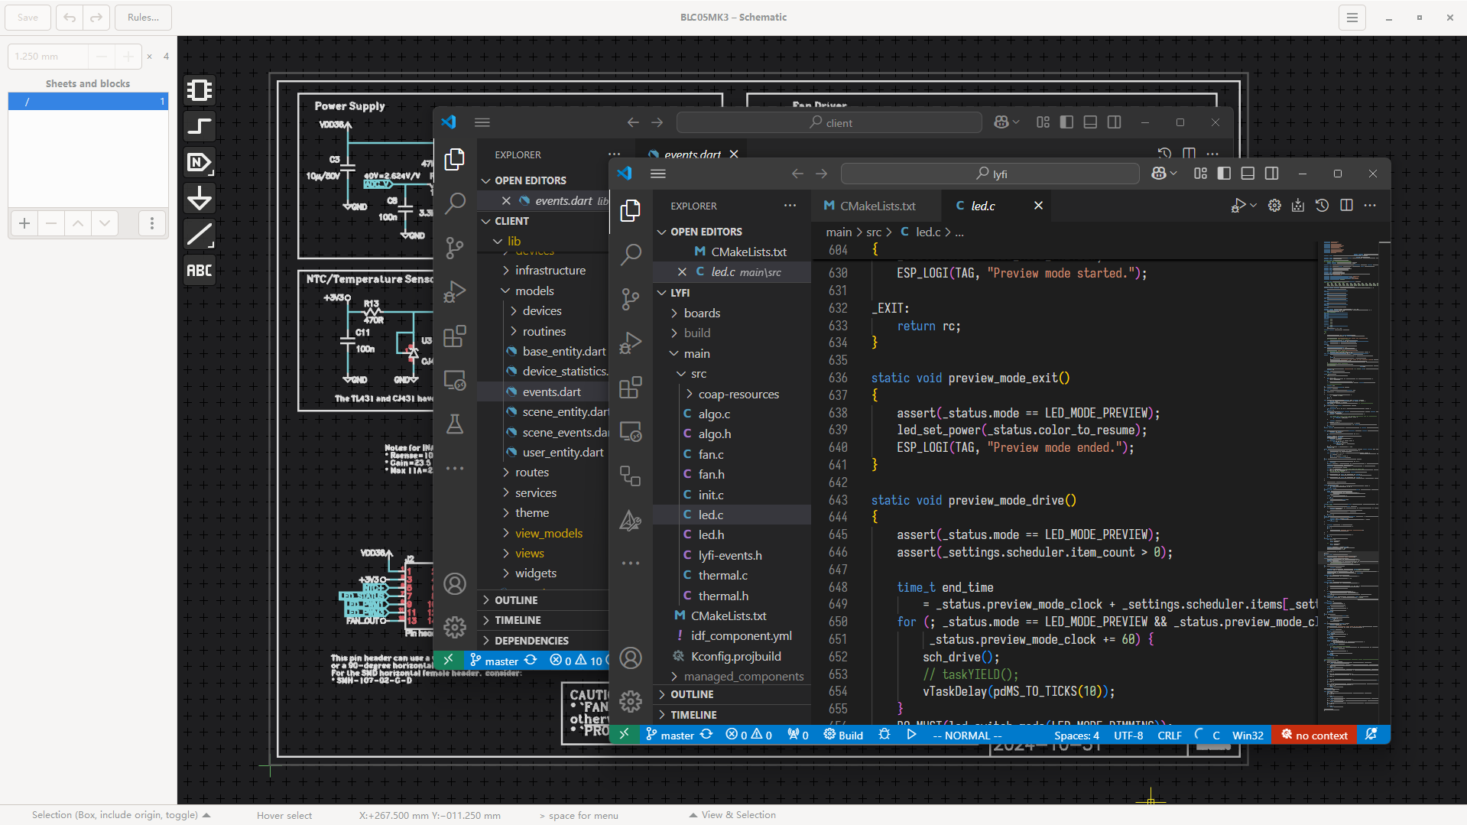1467x825 pixels.
Task: Collapse the main folder in lyfi explorer
Action: (x=732, y=353)
